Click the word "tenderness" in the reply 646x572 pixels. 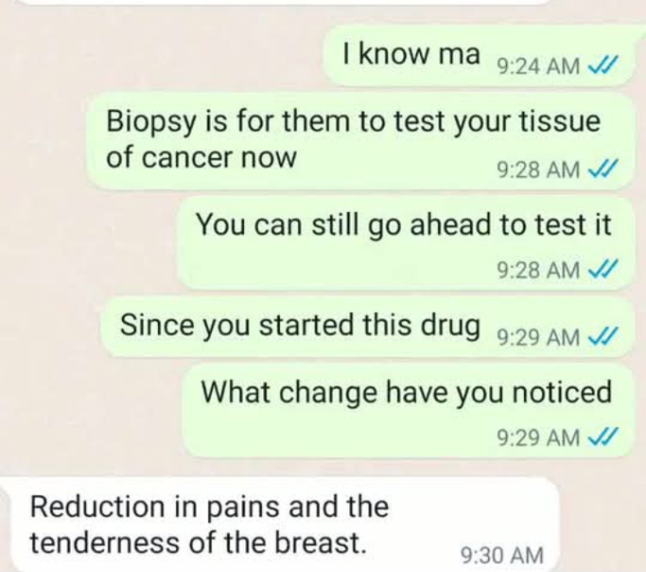point(106,543)
